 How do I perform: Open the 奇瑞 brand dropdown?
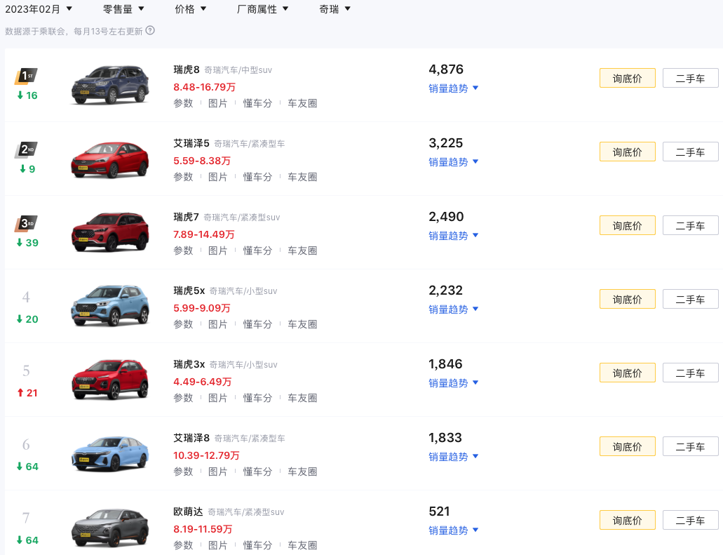pos(335,9)
